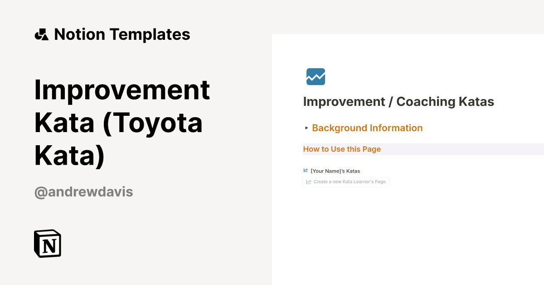Click the chart icon beside [Your Name]'s Katas
Screen dimensions: 544x285
pos(306,170)
